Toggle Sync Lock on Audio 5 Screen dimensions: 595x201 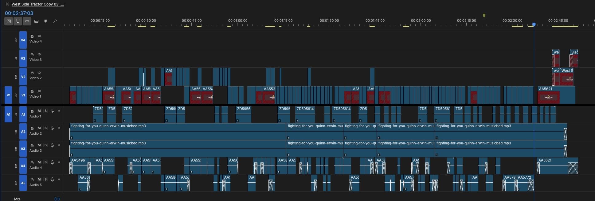32,179
